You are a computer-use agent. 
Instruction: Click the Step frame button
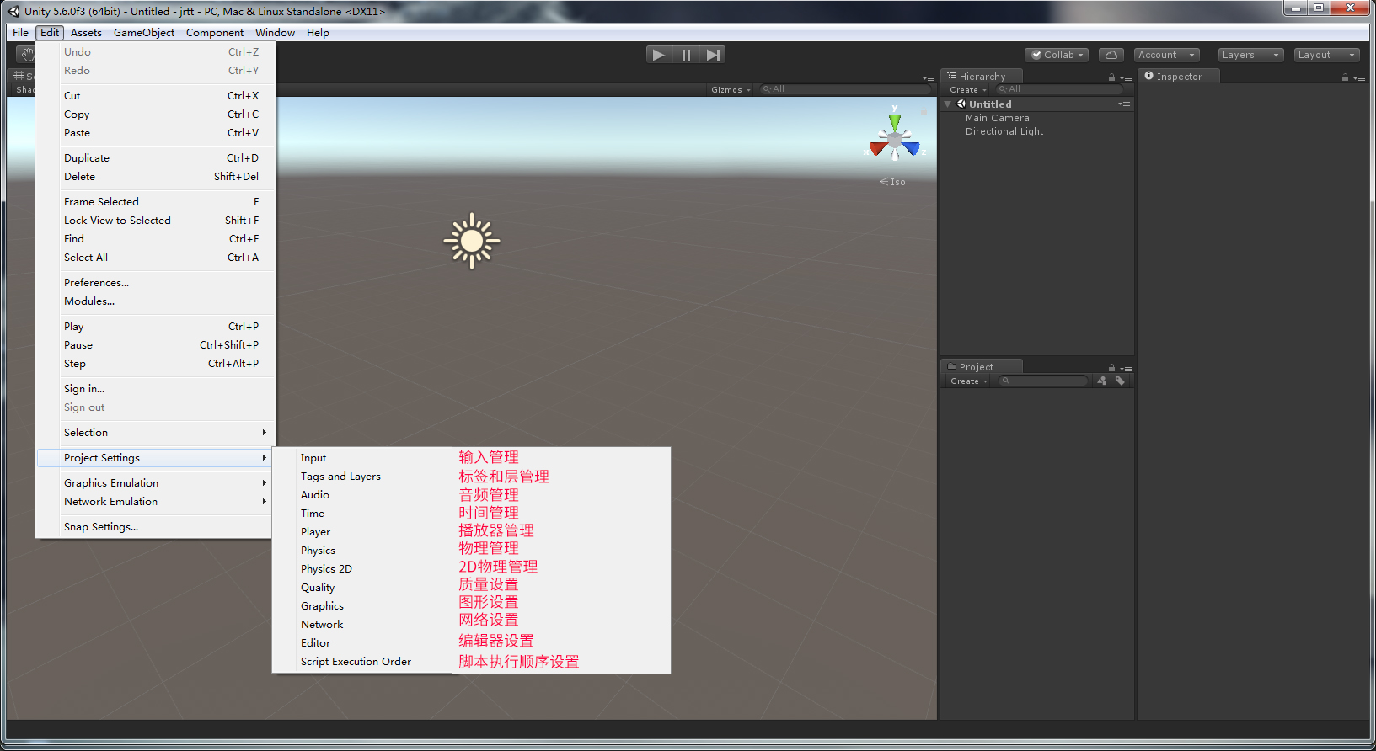point(713,55)
